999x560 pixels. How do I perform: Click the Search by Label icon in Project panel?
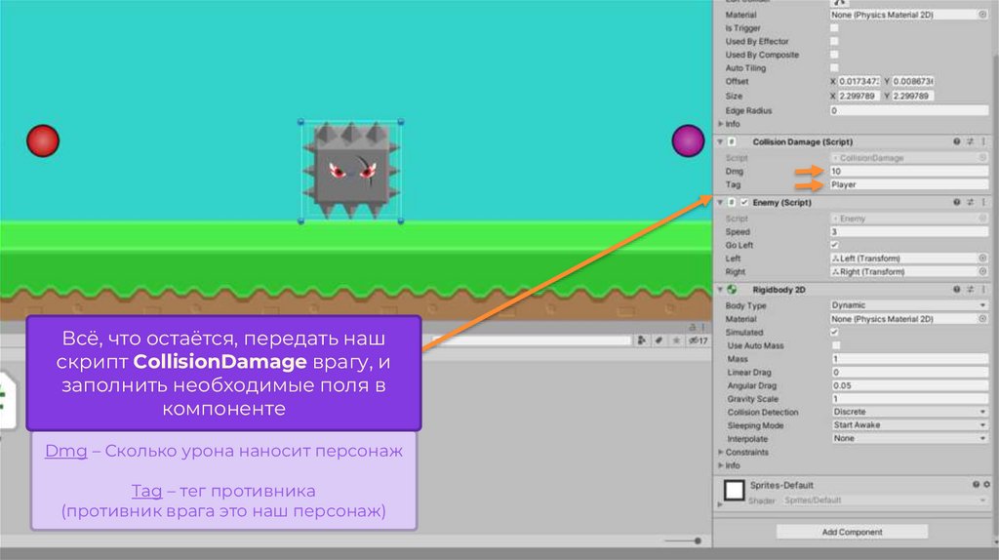[659, 340]
